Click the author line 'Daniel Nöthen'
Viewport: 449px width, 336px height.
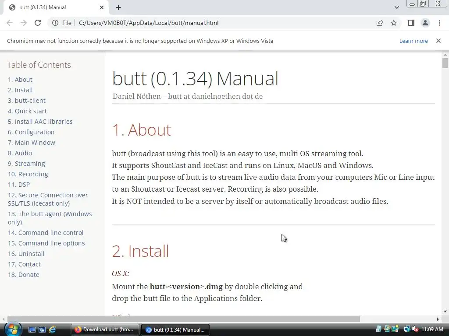coord(137,96)
